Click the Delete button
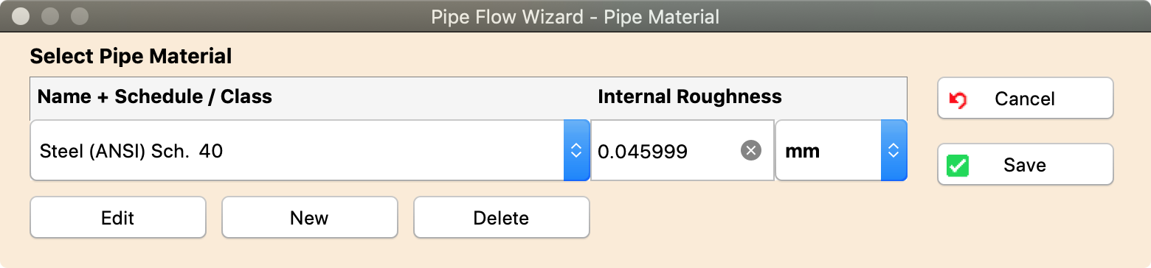Viewport: 1151px width, 268px height. coord(502,217)
